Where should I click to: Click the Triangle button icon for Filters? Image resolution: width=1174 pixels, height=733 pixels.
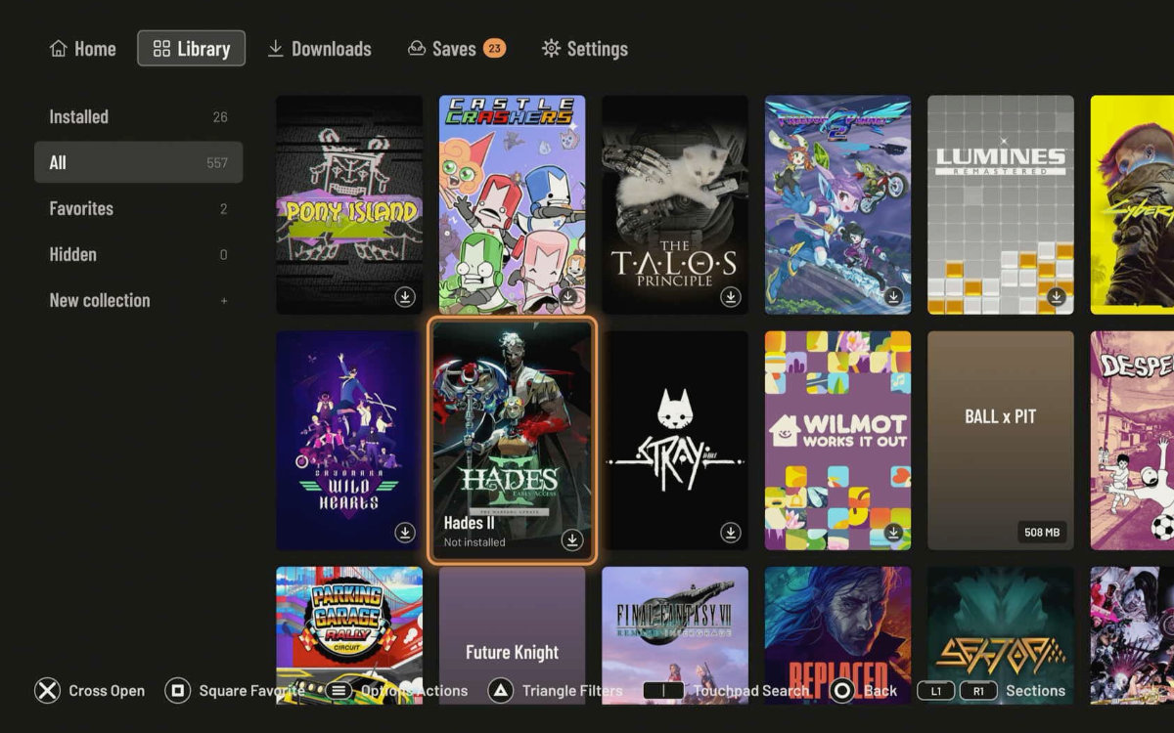500,691
